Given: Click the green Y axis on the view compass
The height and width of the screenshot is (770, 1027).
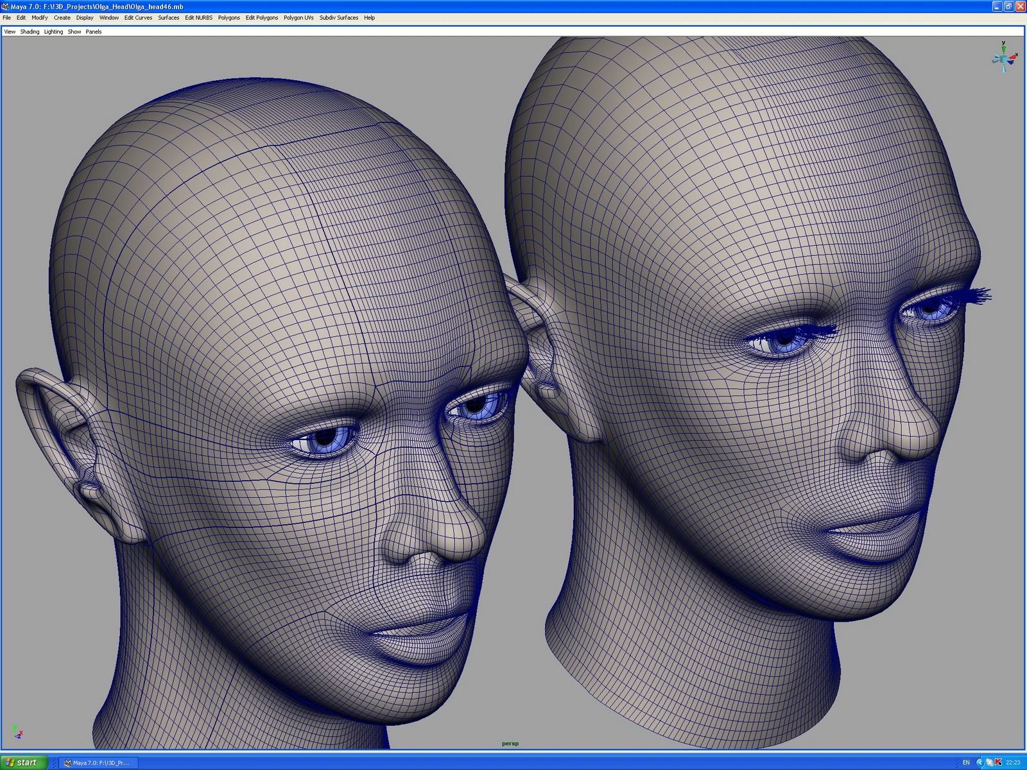Looking at the screenshot, I should tap(1004, 49).
